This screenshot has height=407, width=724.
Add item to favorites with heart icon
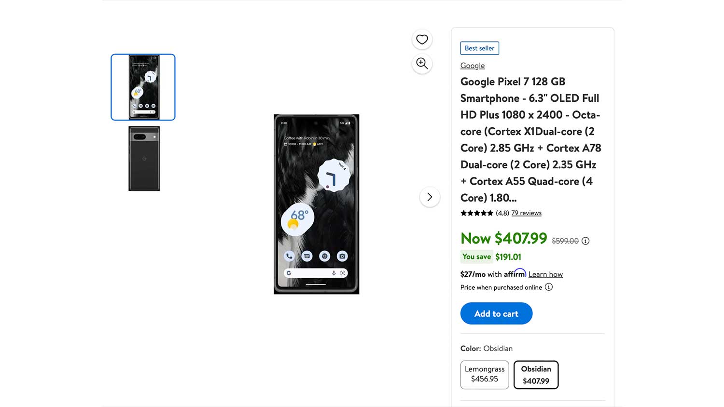click(422, 40)
